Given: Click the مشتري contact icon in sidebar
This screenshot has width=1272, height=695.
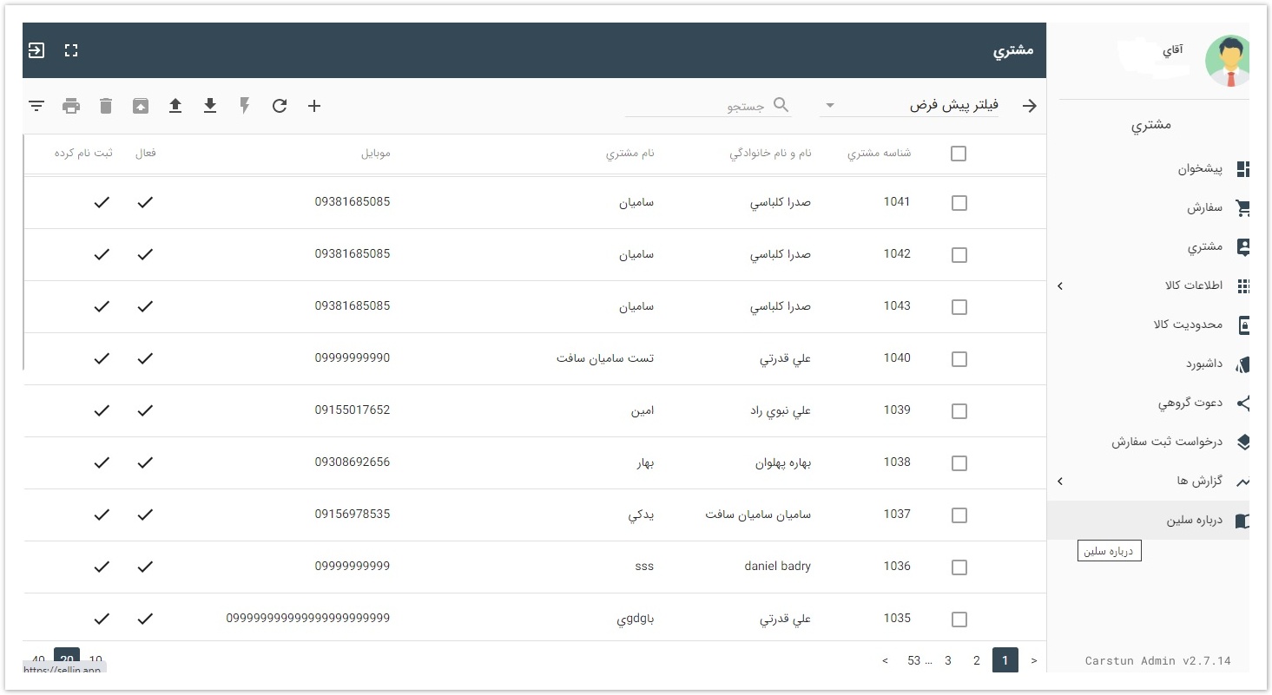Looking at the screenshot, I should coord(1242,247).
